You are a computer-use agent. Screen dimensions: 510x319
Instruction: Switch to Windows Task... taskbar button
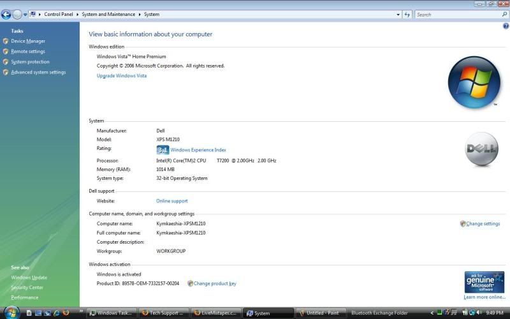pos(112,313)
